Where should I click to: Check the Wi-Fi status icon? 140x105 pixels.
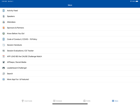131,1
